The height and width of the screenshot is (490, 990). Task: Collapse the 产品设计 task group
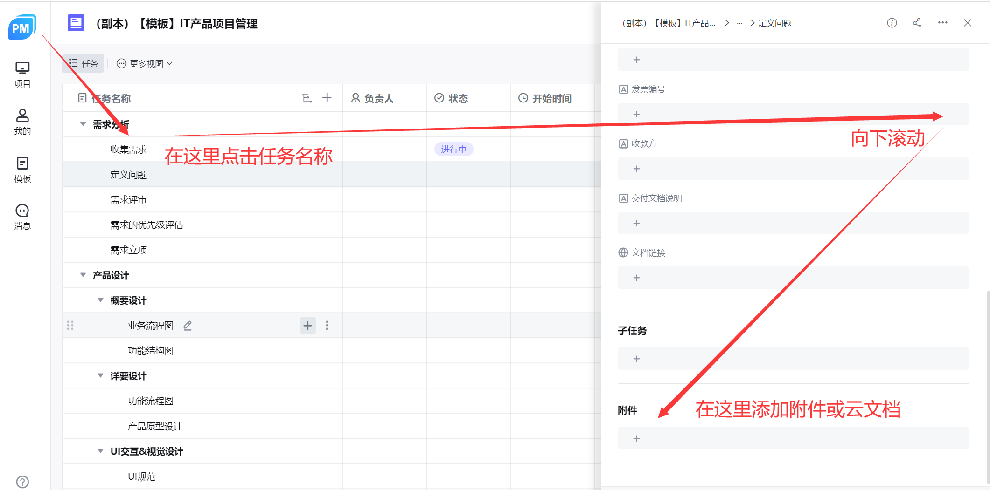coord(83,275)
